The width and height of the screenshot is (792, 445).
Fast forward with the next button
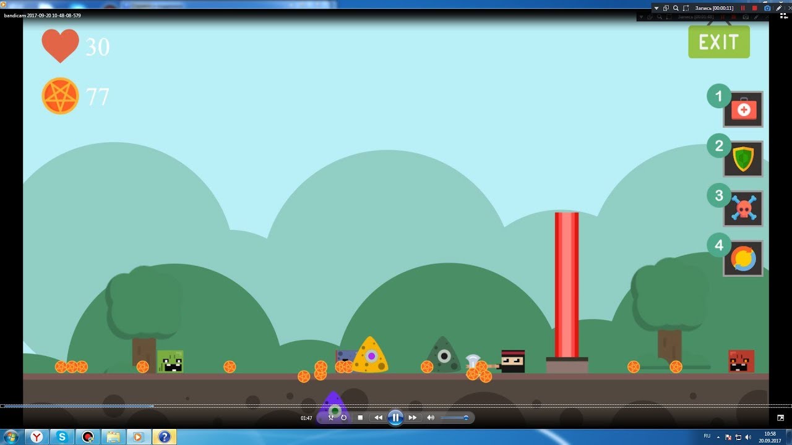413,418
